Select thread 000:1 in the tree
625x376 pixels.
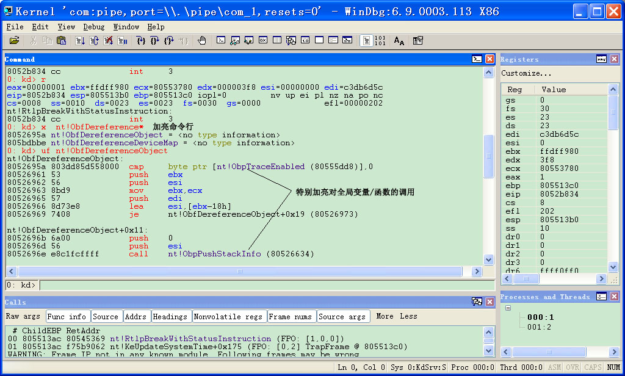[x=541, y=317]
